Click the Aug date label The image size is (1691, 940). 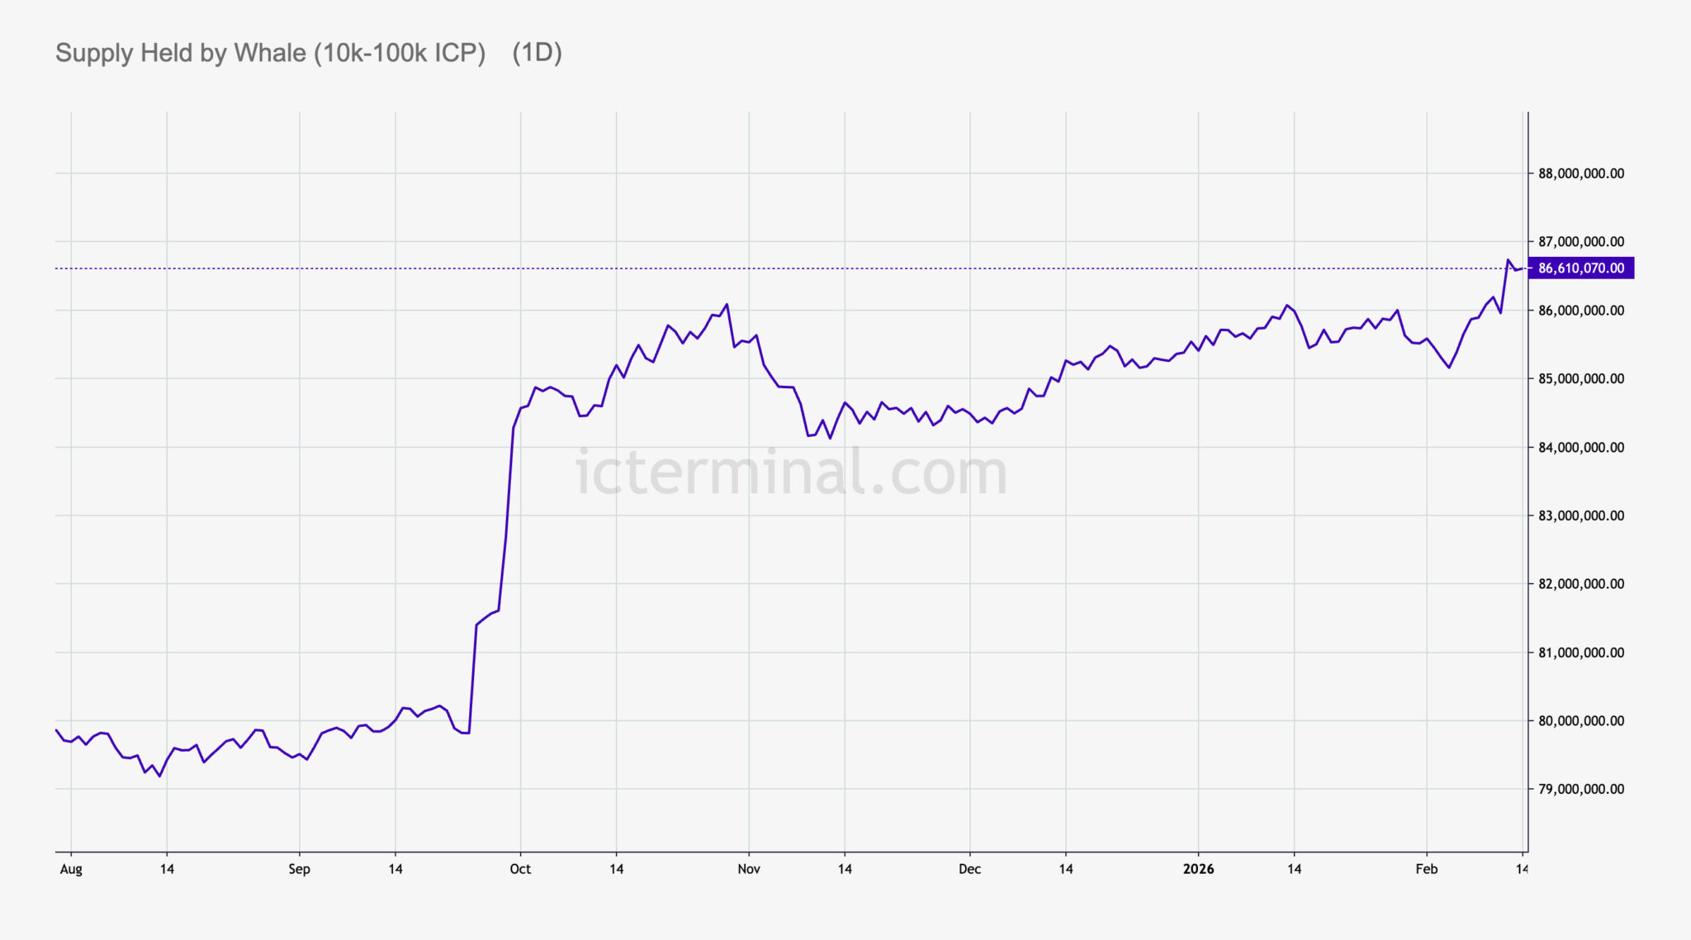pos(71,869)
